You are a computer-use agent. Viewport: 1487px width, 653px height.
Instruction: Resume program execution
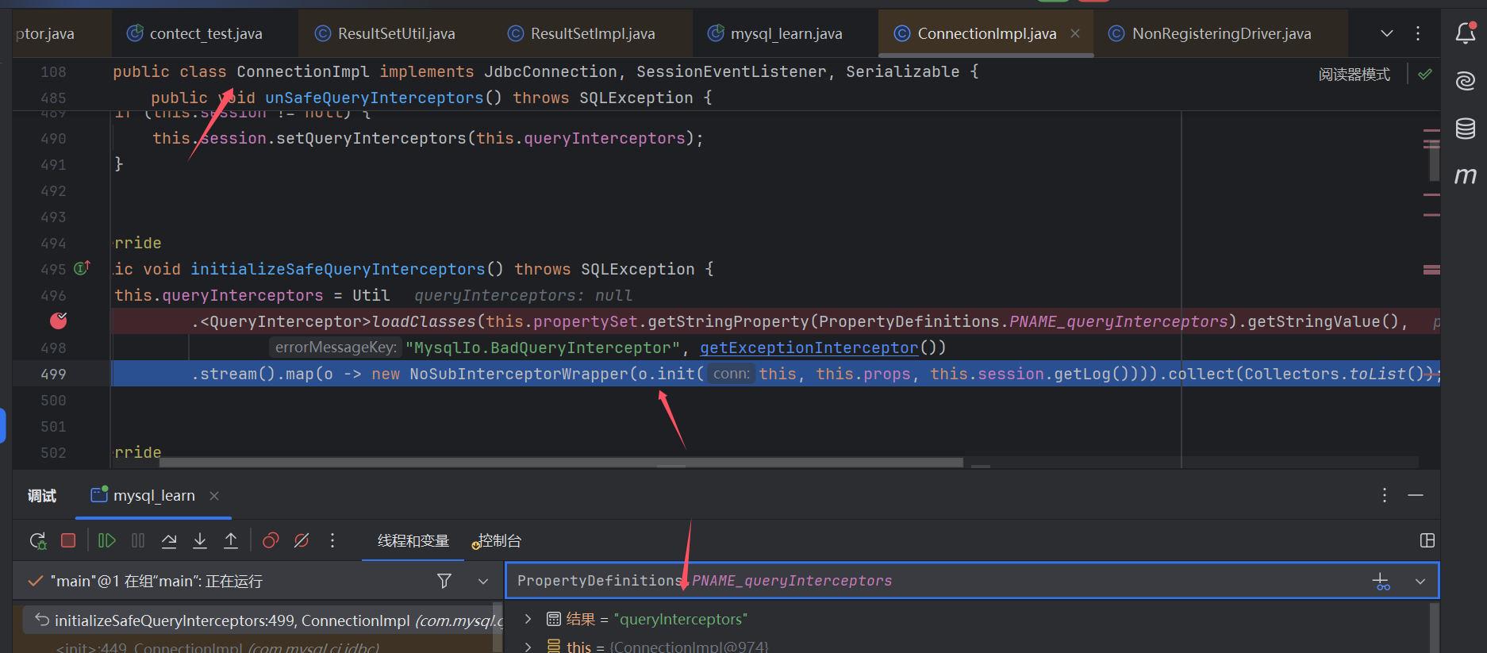point(106,540)
